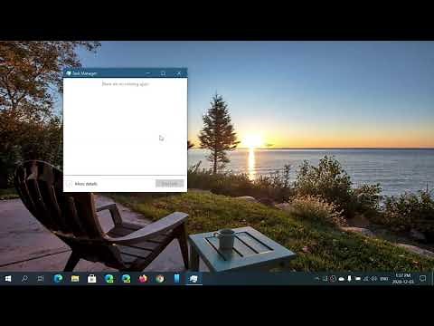The image size is (434, 326).
Task: Select the running Task Manager taskbar icon
Action: 193,279
